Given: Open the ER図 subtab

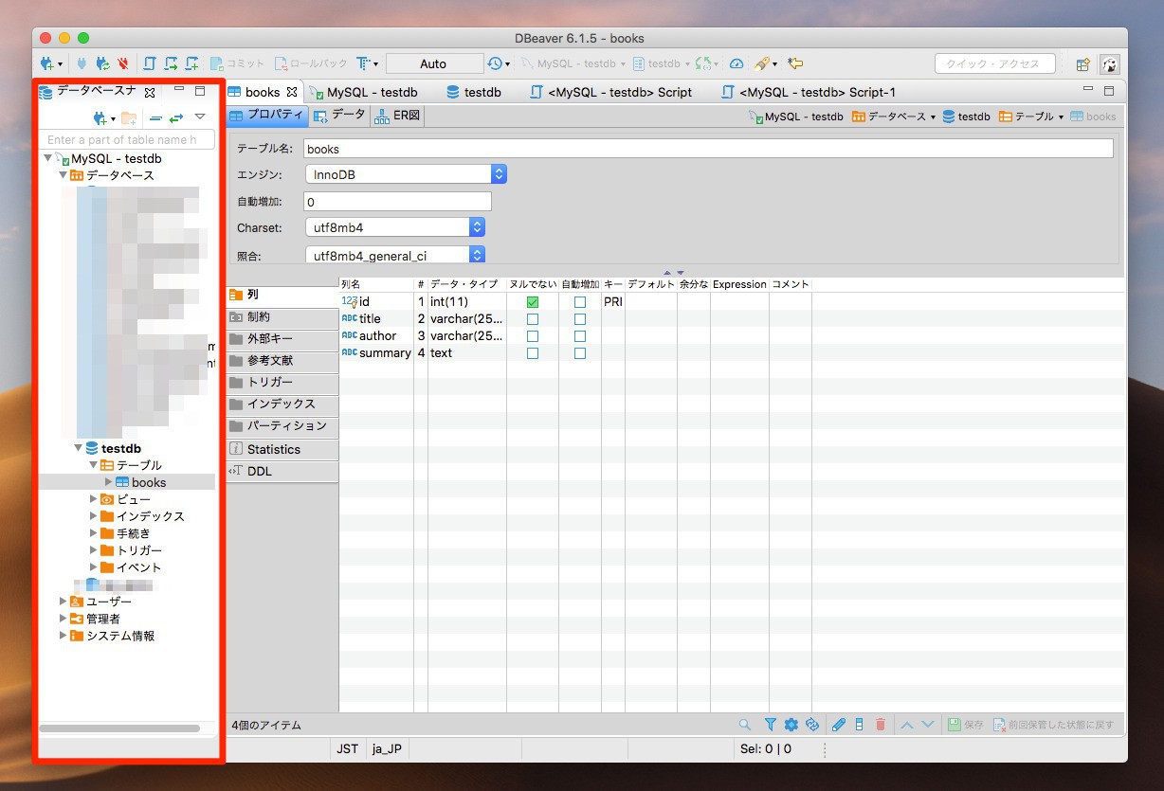Looking at the screenshot, I should click(397, 116).
